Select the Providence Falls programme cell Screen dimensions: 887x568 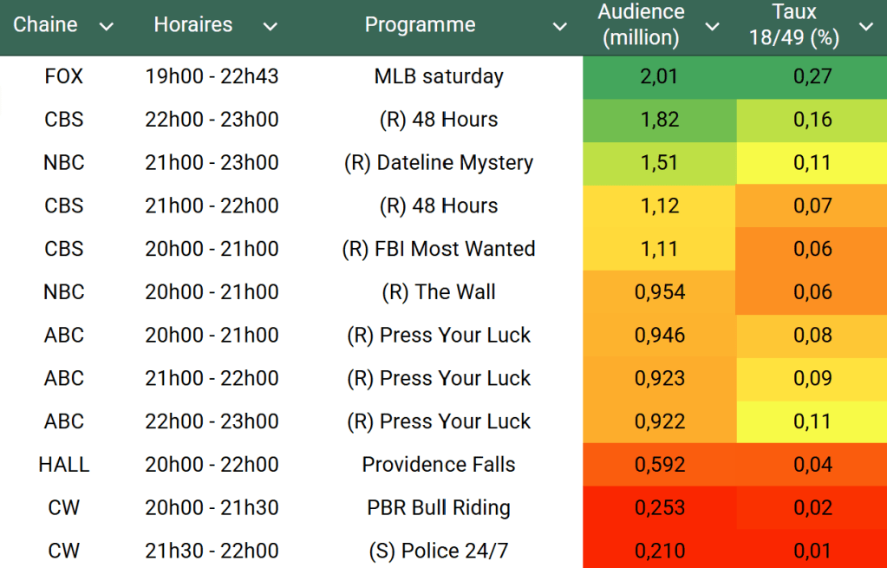tap(439, 465)
